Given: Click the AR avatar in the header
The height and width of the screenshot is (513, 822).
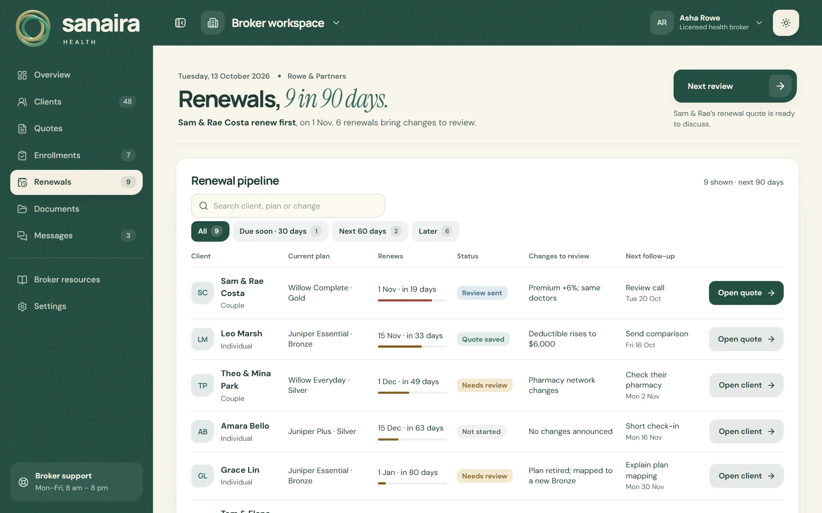Looking at the screenshot, I should pos(662,23).
